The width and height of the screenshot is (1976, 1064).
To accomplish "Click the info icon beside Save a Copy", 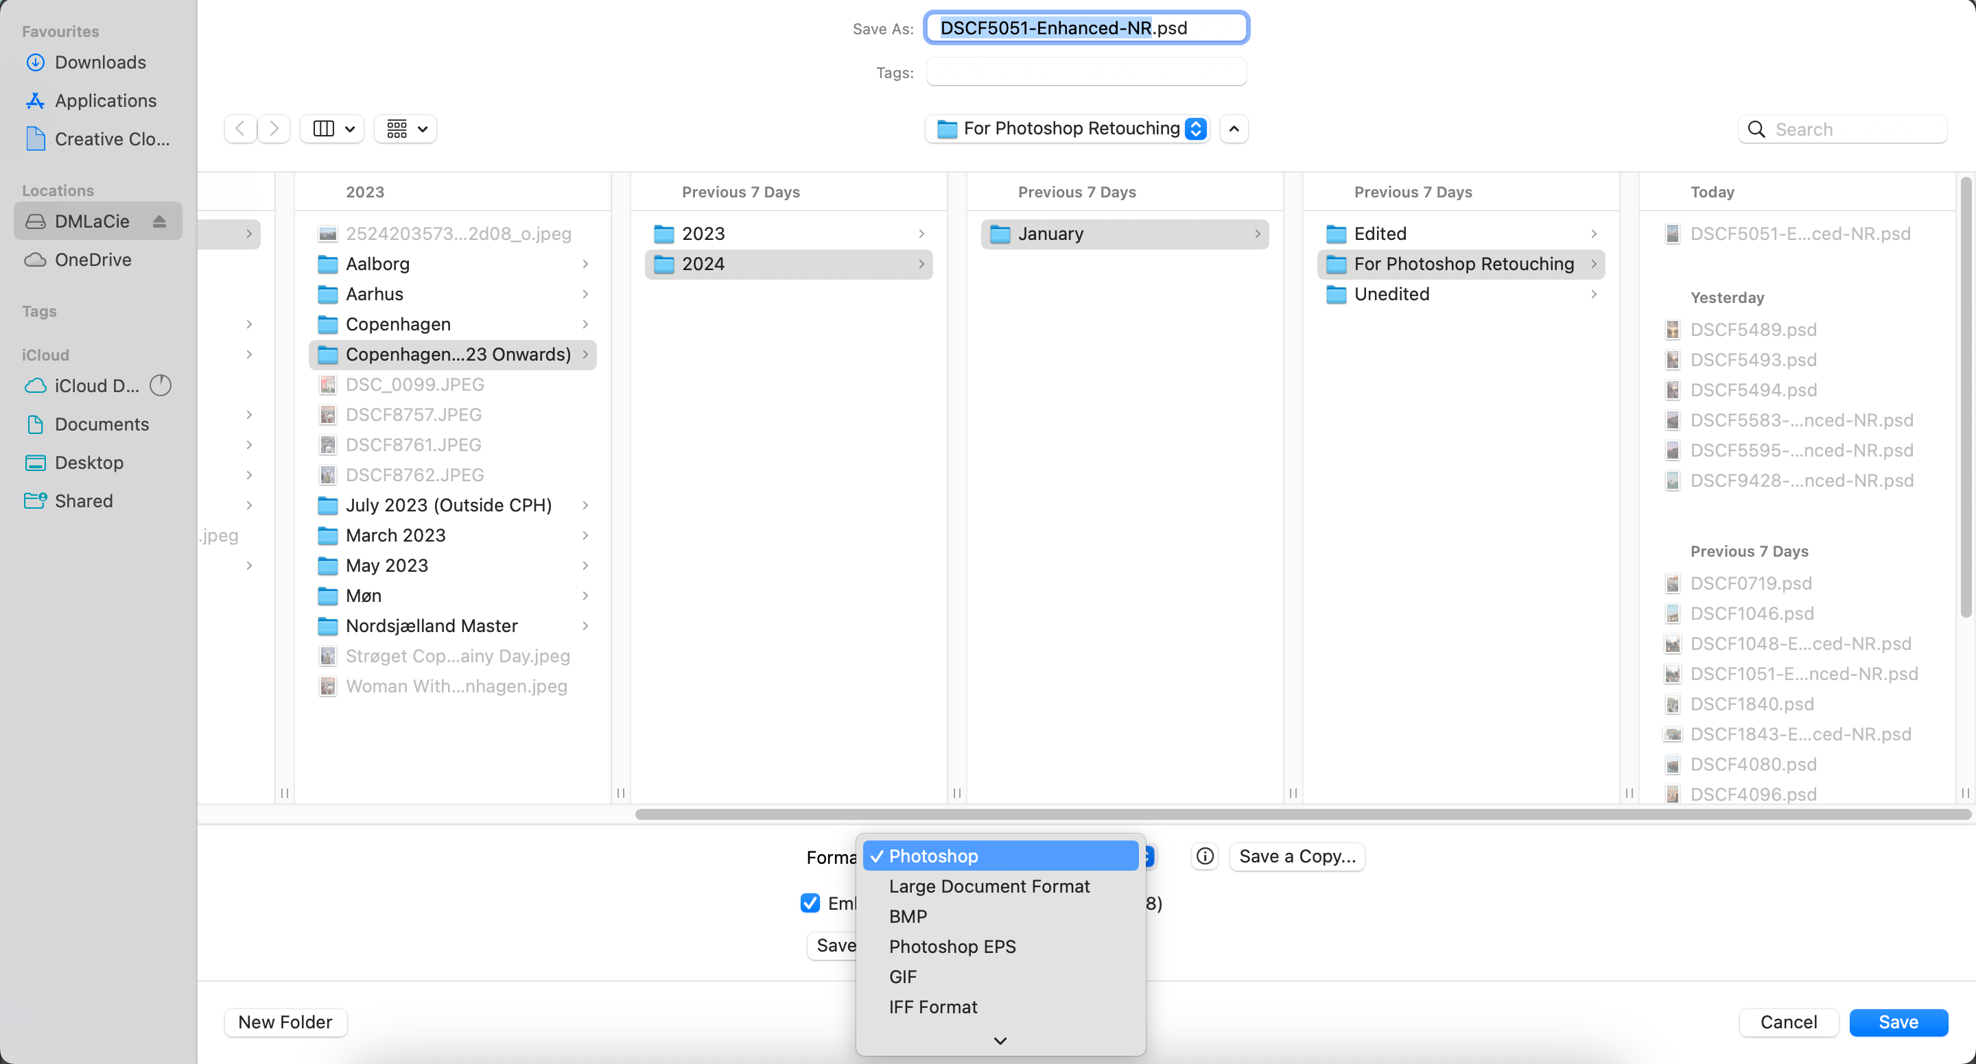I will coord(1204,856).
